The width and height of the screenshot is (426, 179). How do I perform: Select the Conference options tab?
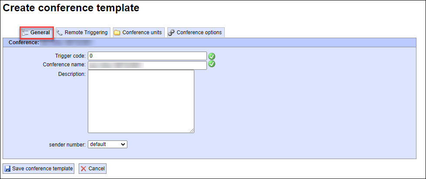196,33
